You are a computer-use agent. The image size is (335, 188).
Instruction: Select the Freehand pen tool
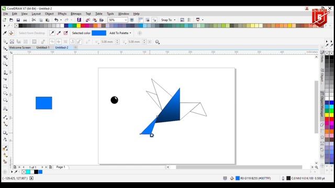5,73
